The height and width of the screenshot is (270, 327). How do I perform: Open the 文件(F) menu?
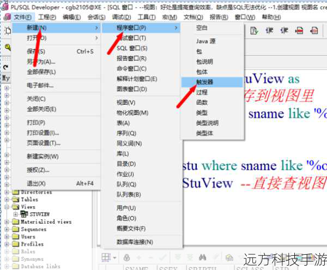point(22,17)
